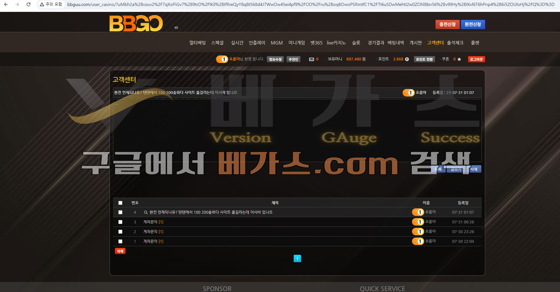
Task: Reload the page with refresh icon
Action: pos(28,4)
